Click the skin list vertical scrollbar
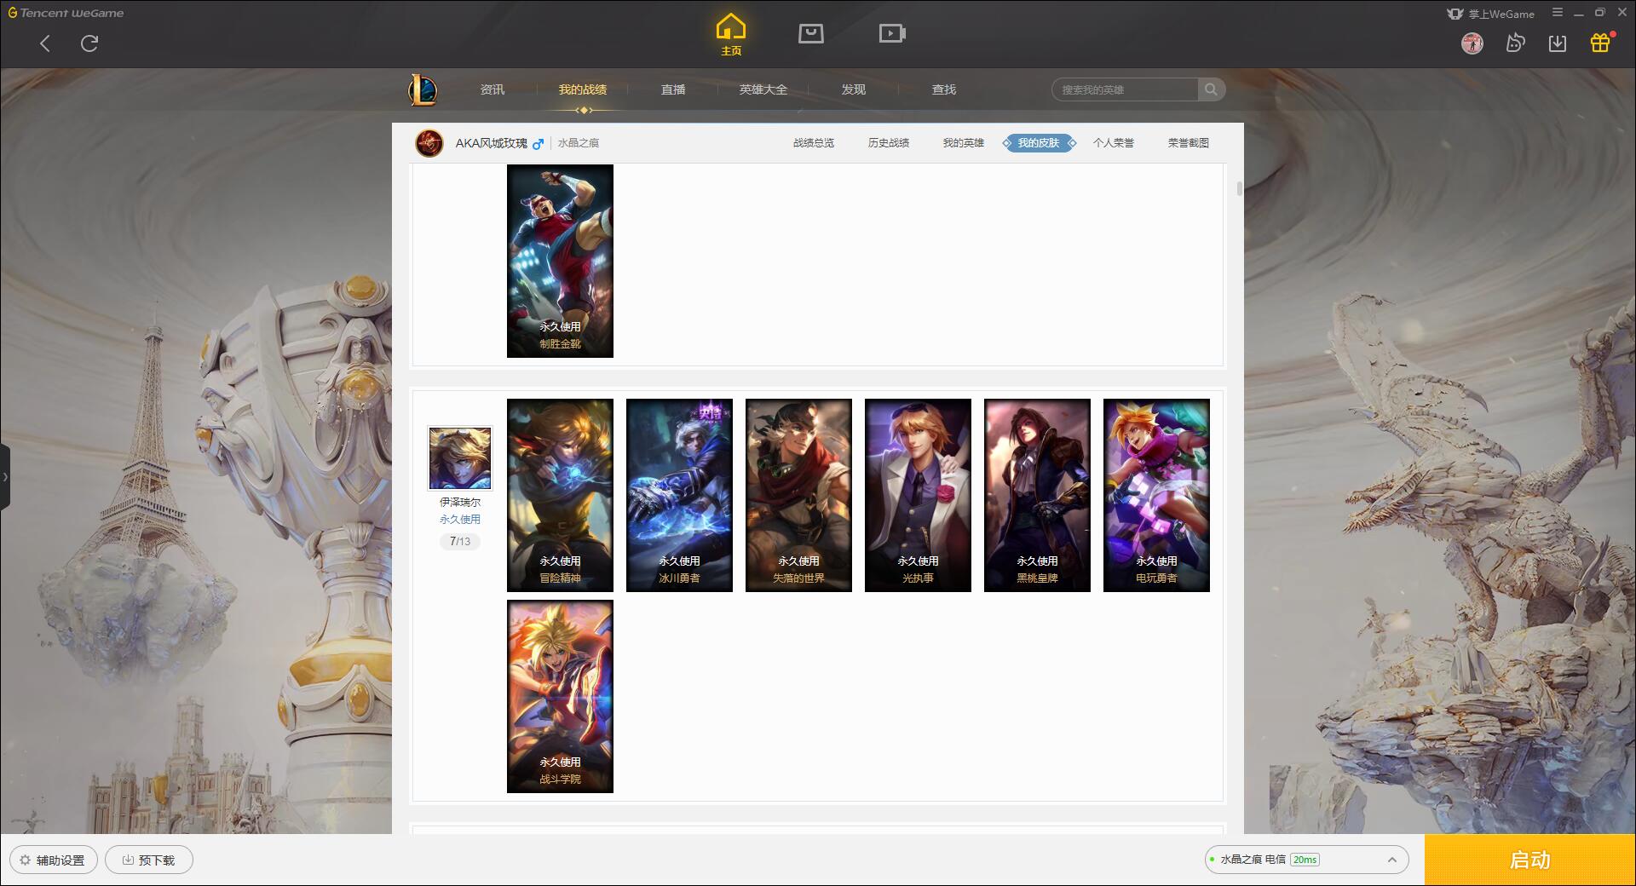The width and height of the screenshot is (1636, 886). pos(1239,188)
